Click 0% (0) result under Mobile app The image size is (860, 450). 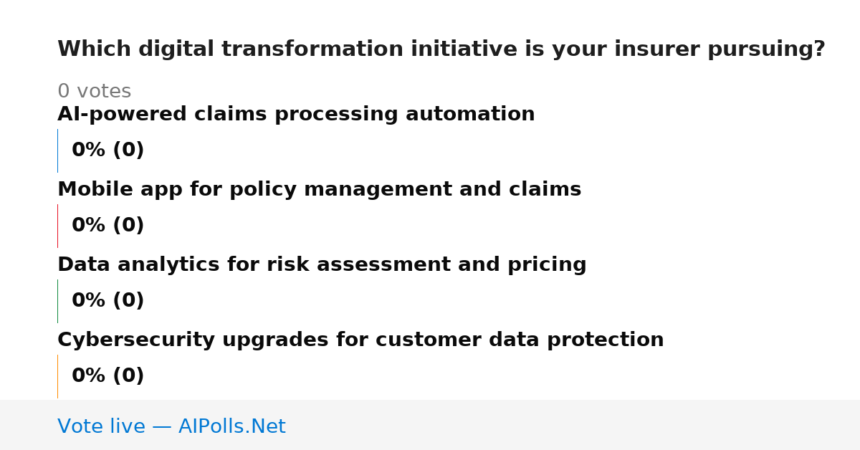(x=107, y=226)
